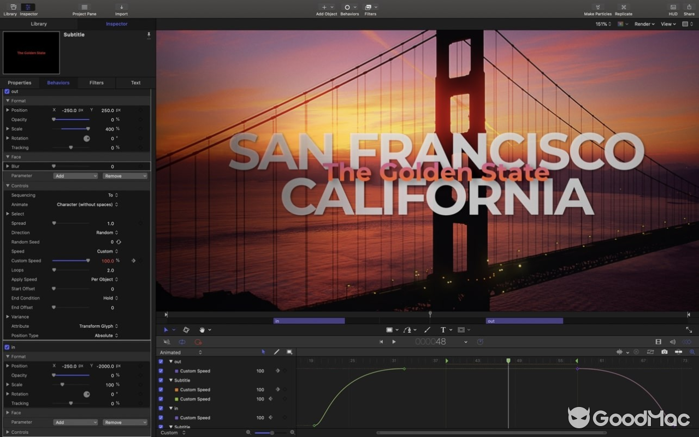Change the Animate dropdown from Character
Screen dimensions: 699x437
click(x=87, y=204)
